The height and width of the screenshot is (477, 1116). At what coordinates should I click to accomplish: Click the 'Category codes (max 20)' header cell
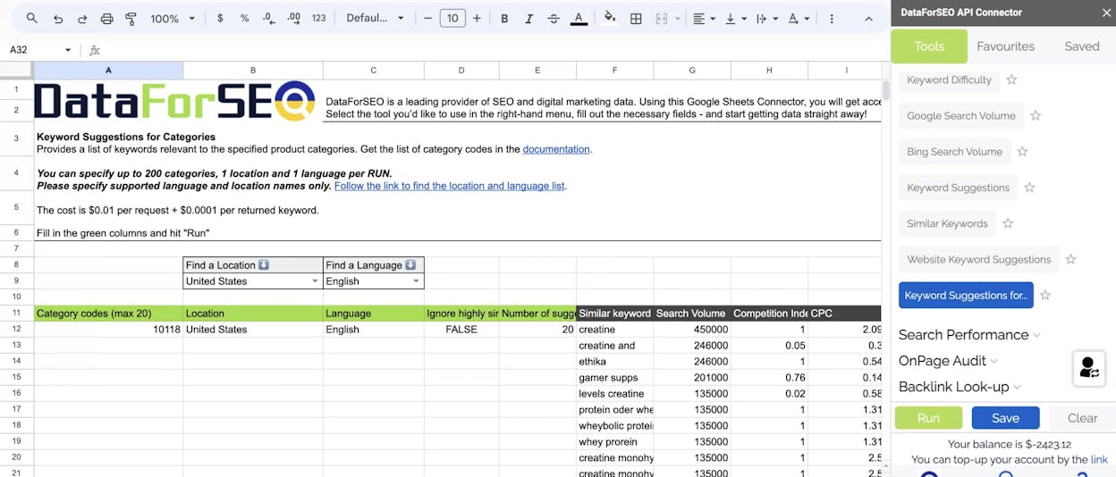(108, 314)
